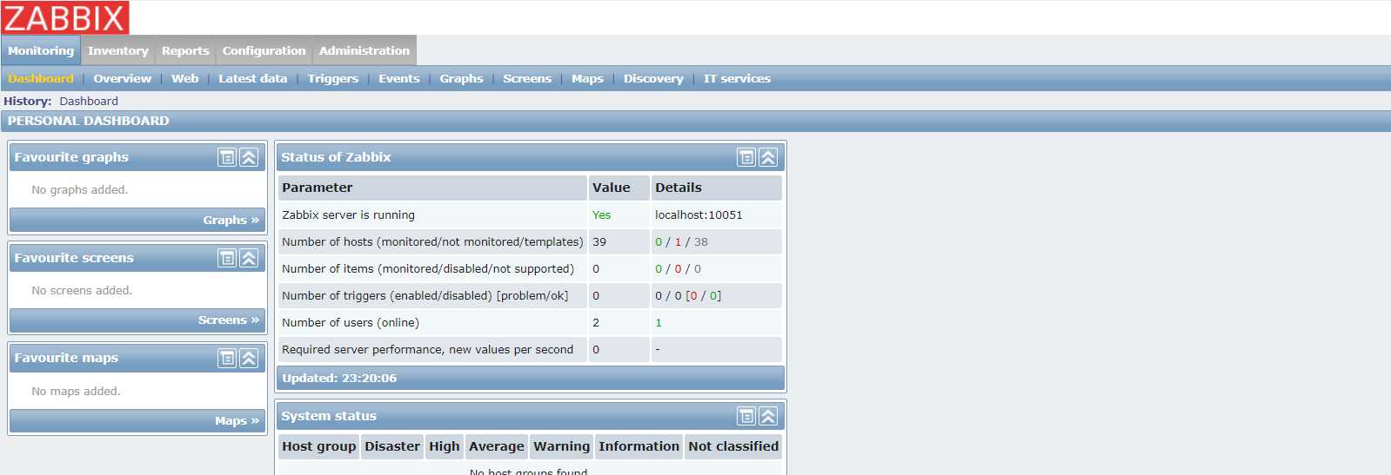Open the Reports tab
Screen dimensions: 1391x475
(185, 50)
